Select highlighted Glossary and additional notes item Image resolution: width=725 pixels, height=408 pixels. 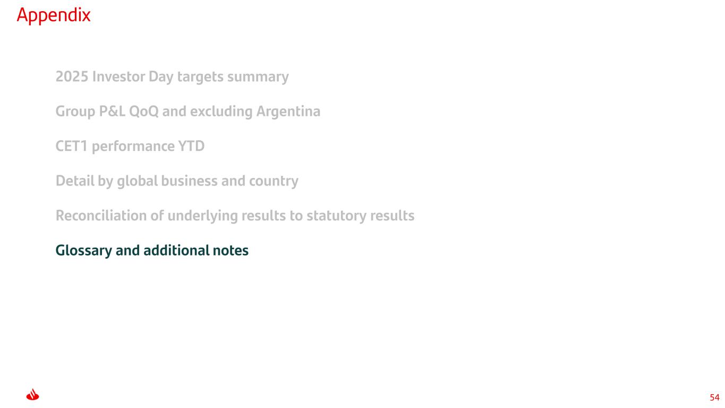point(152,250)
